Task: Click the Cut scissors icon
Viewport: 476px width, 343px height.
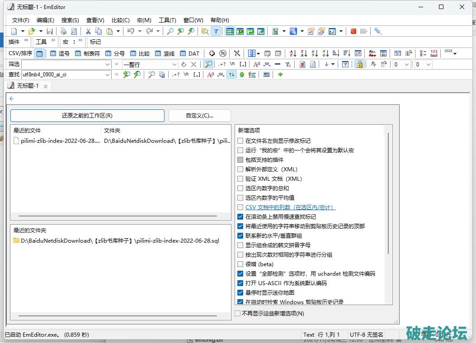Action: (x=88, y=31)
